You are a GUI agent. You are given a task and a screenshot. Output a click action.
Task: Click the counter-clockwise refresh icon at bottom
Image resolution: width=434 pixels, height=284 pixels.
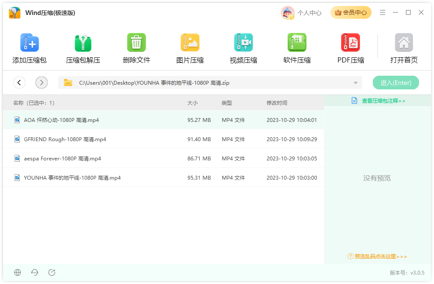pyautogui.click(x=35, y=272)
